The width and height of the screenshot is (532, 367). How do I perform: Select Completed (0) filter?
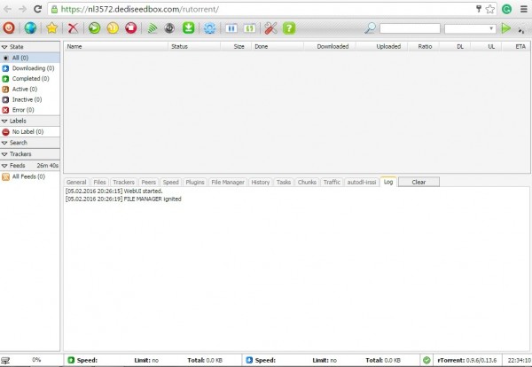click(x=30, y=79)
